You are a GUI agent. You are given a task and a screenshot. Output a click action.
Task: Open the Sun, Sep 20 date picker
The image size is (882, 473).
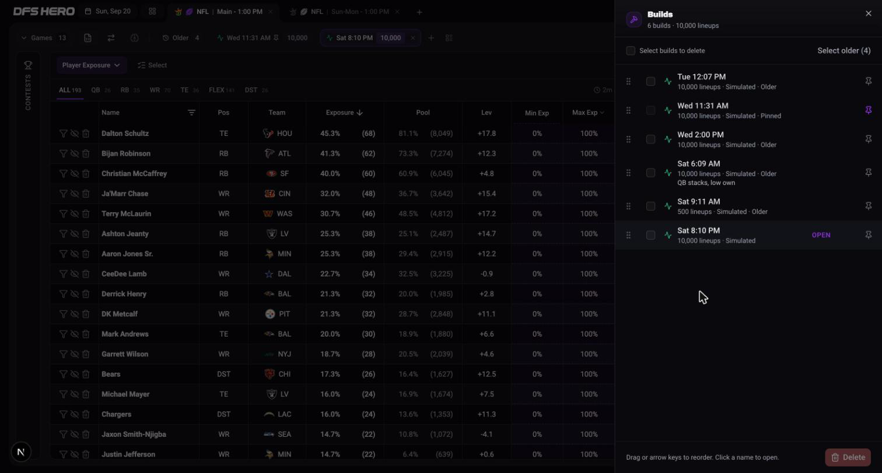(x=107, y=11)
